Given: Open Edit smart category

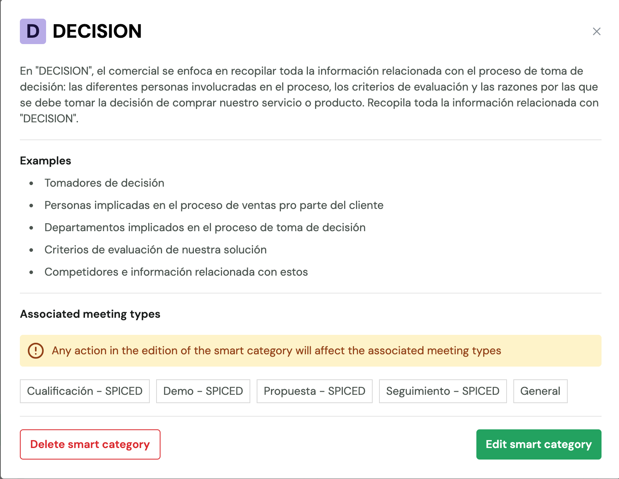Looking at the screenshot, I should click(538, 444).
